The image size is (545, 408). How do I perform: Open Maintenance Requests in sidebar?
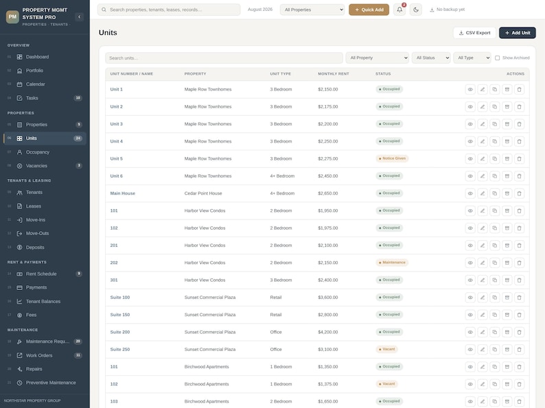[x=45, y=341]
